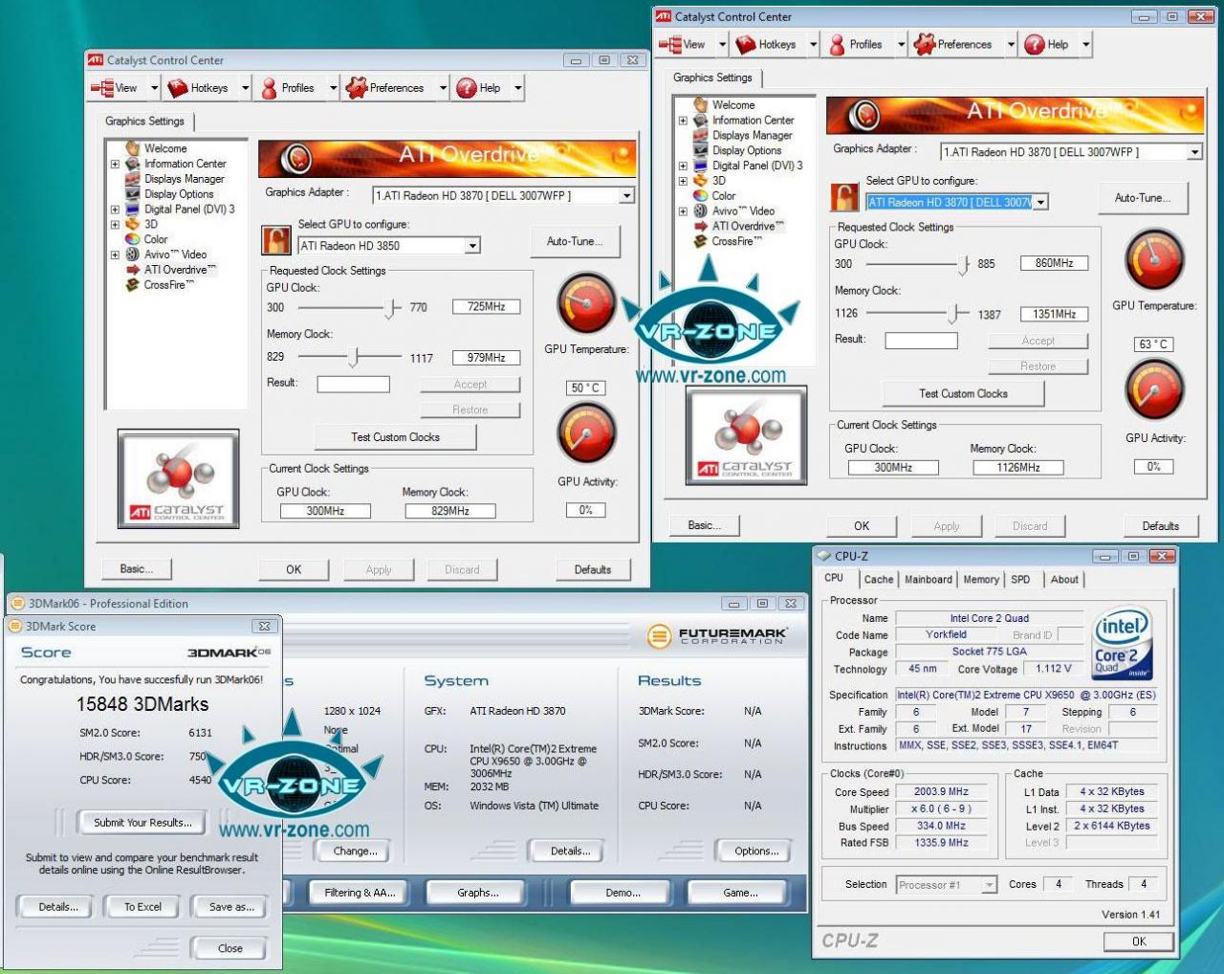Expand Information Center in left Catalyst tree
This screenshot has width=1224, height=974.
[115, 164]
